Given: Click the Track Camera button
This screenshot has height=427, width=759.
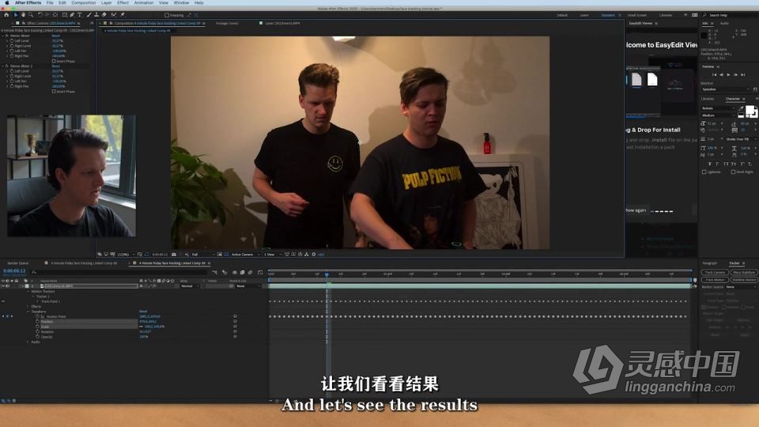Looking at the screenshot, I should click(x=715, y=273).
